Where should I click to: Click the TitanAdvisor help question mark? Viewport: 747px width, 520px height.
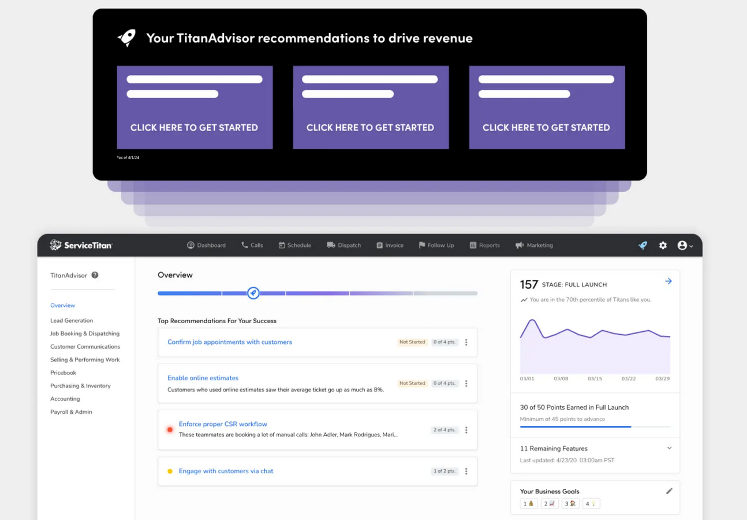[x=95, y=275]
